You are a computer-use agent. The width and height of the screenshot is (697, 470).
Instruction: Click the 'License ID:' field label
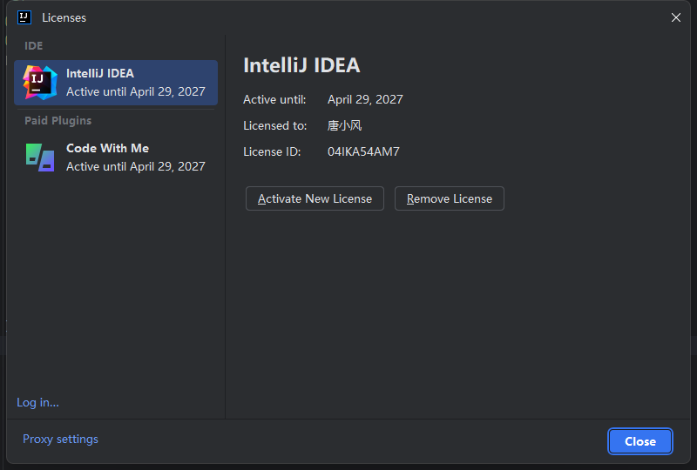coord(272,152)
